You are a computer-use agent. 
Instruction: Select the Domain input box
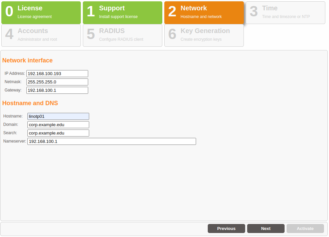click(x=58, y=125)
